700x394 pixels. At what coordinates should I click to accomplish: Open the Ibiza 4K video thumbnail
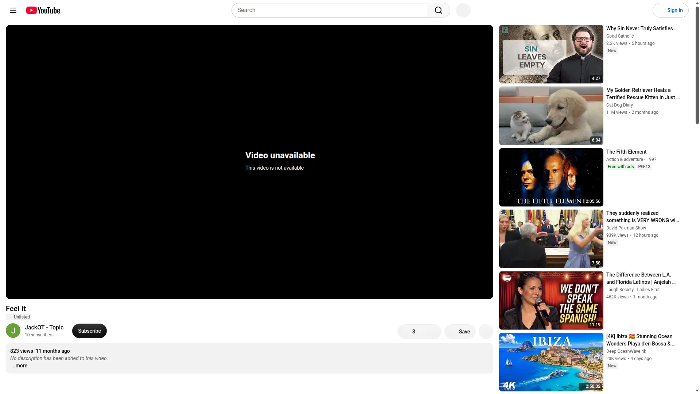[551, 362]
